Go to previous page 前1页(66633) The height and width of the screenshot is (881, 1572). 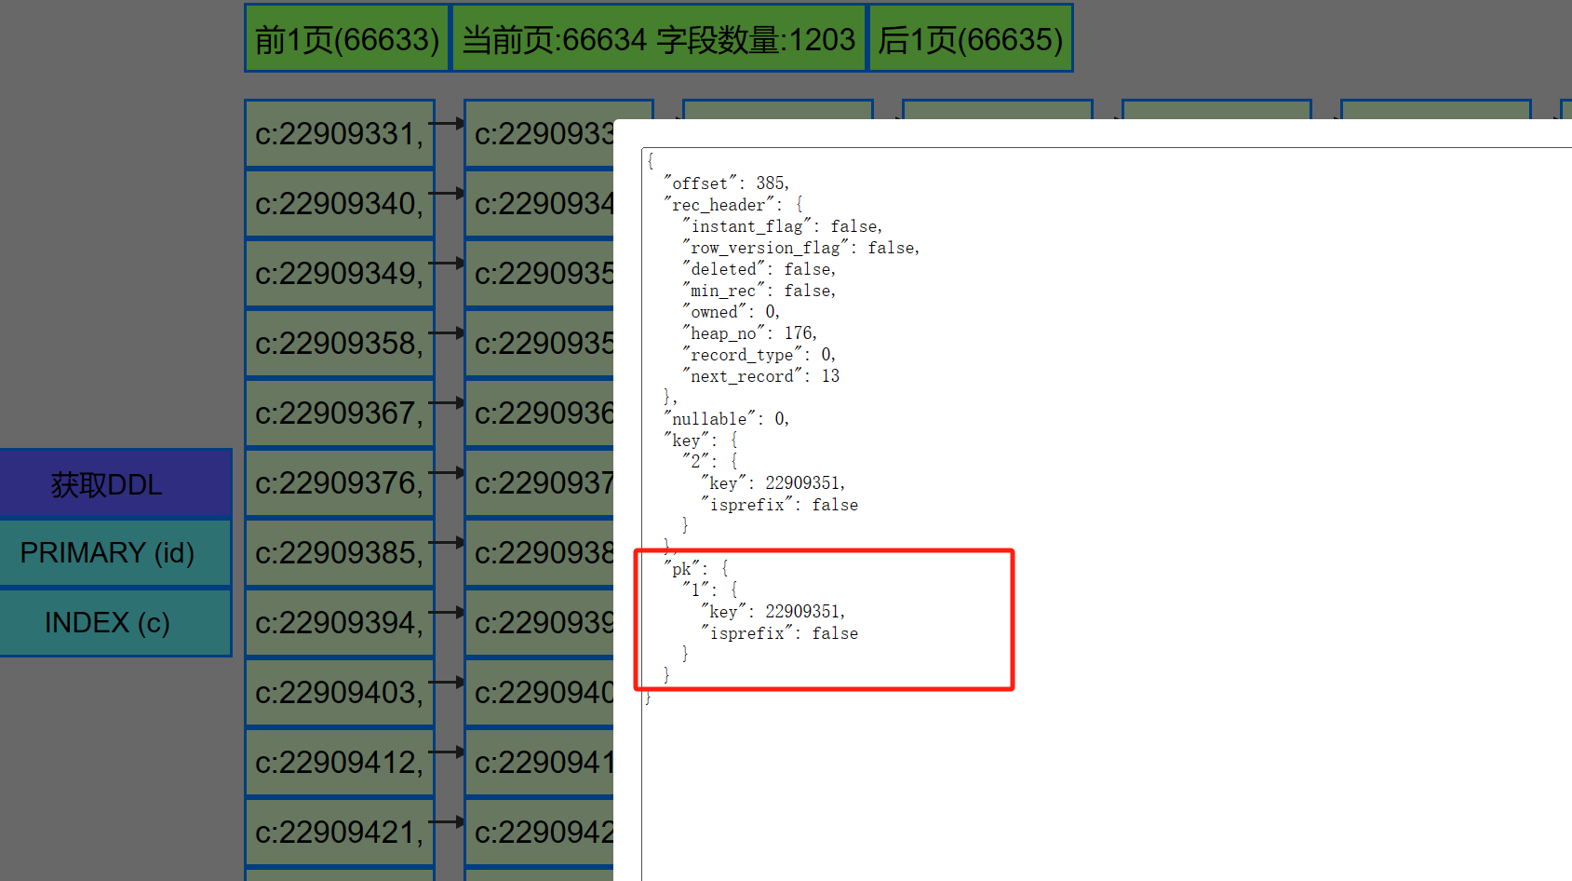346,38
